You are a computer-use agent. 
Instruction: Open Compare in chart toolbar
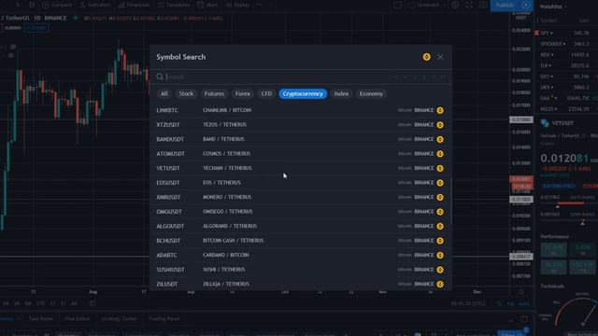click(57, 5)
